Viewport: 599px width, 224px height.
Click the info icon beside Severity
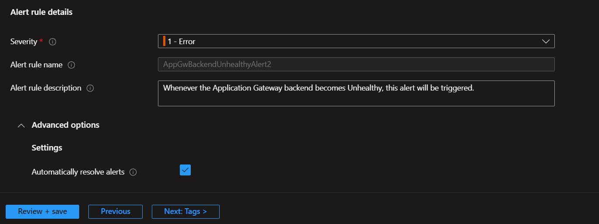tap(53, 42)
